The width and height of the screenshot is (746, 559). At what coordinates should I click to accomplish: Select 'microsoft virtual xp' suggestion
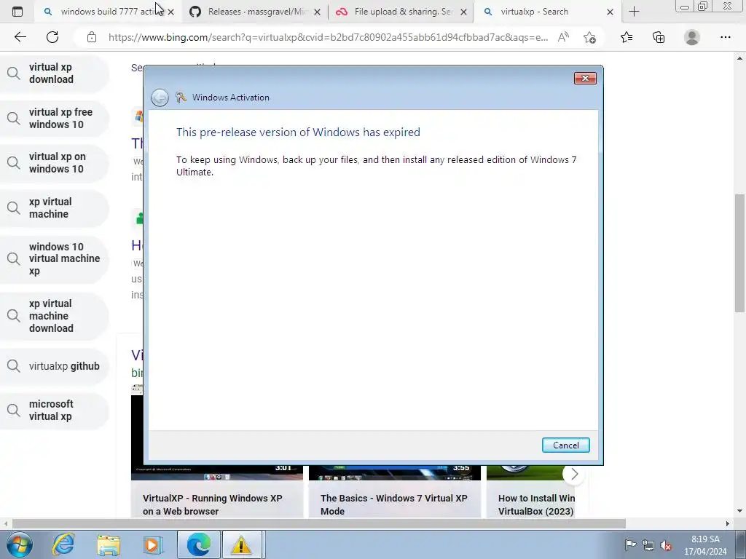[54, 411]
